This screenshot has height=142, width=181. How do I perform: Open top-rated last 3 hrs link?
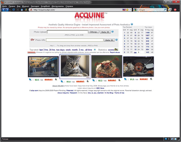(44, 50)
